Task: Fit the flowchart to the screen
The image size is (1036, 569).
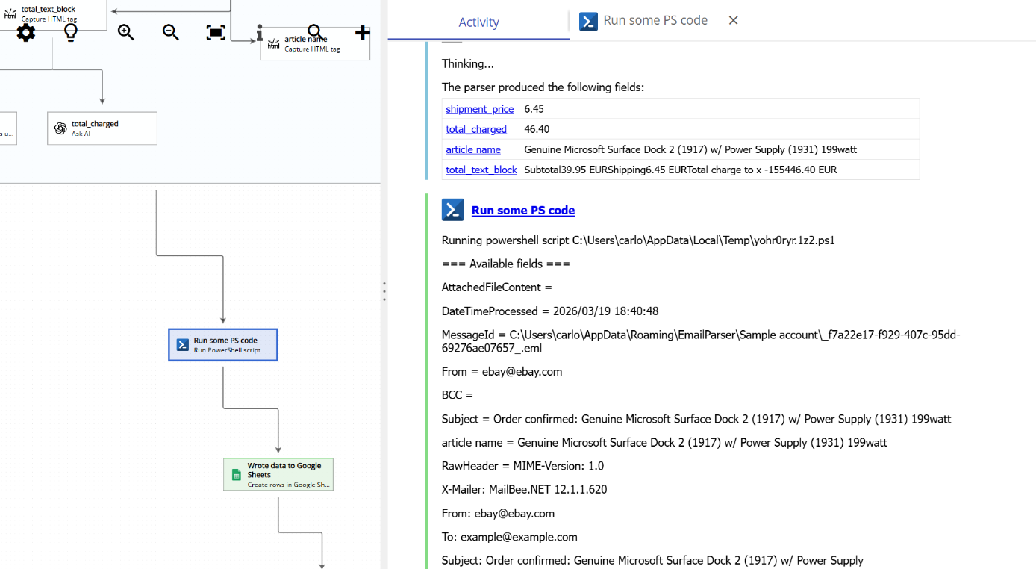Action: click(x=216, y=32)
